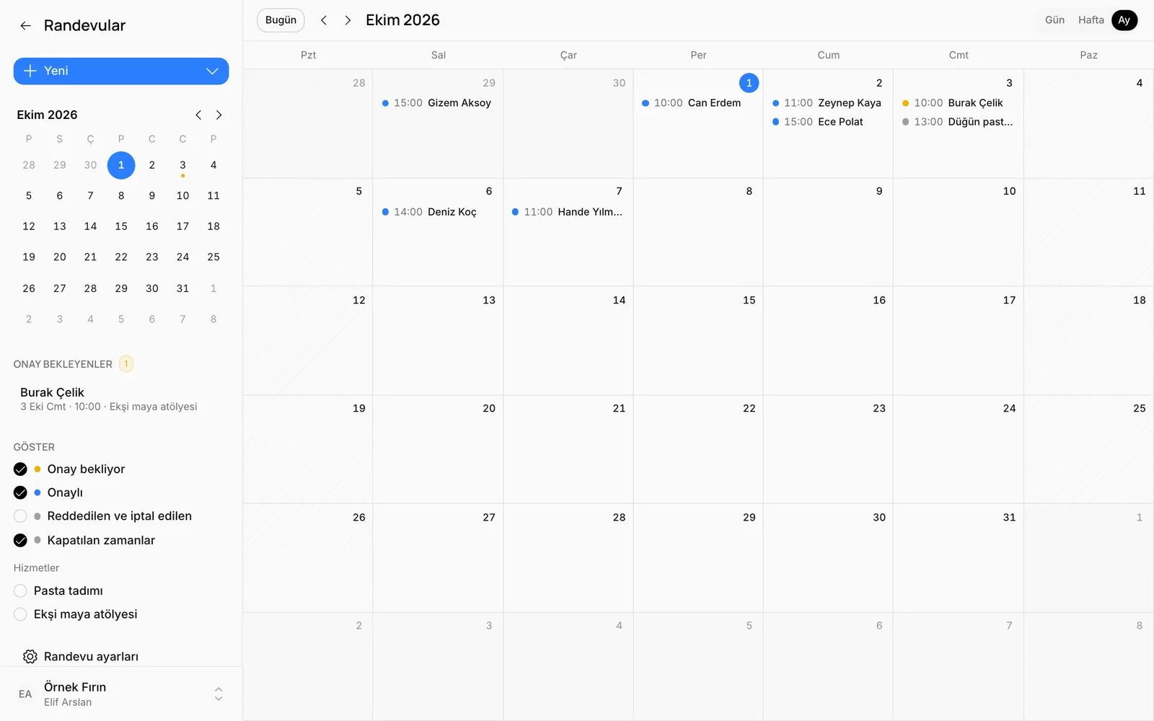Click the Yeni new appointment button label
Image resolution: width=1154 pixels, height=721 pixels.
point(56,71)
